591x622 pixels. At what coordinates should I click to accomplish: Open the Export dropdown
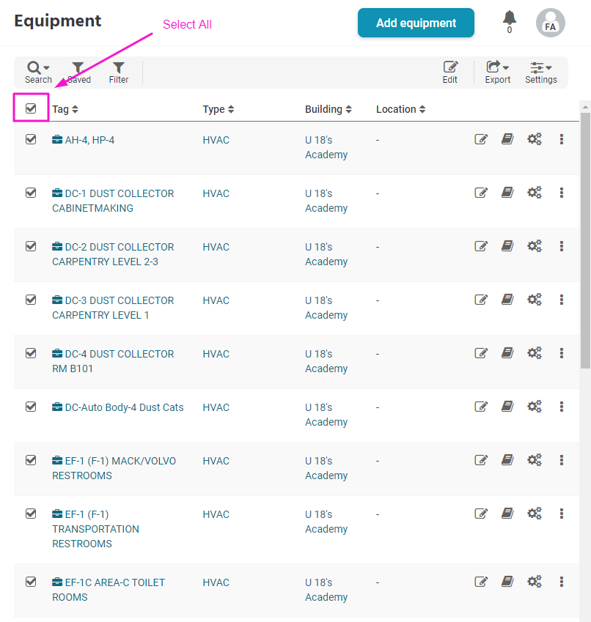click(497, 73)
